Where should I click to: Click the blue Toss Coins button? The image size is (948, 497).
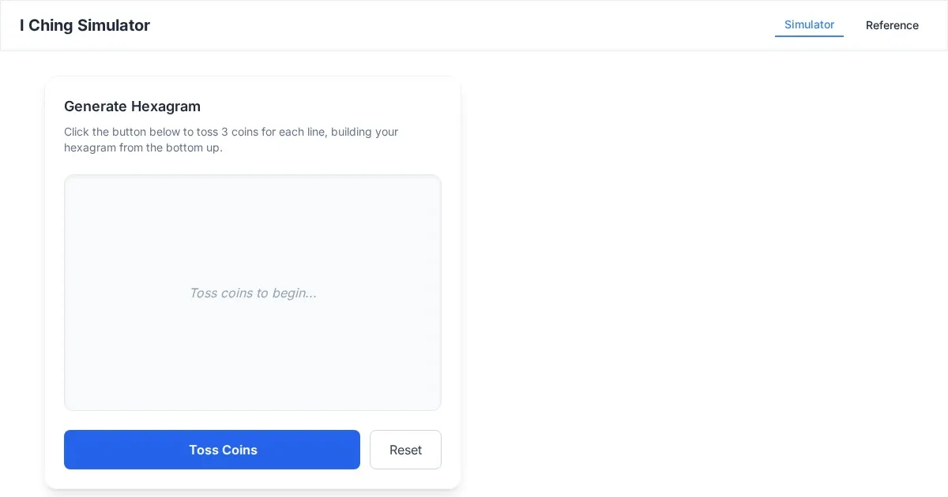(x=212, y=450)
